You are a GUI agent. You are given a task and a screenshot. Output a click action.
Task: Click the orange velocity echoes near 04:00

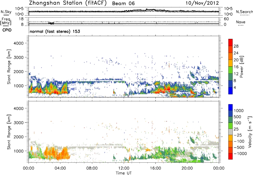tap(63, 153)
